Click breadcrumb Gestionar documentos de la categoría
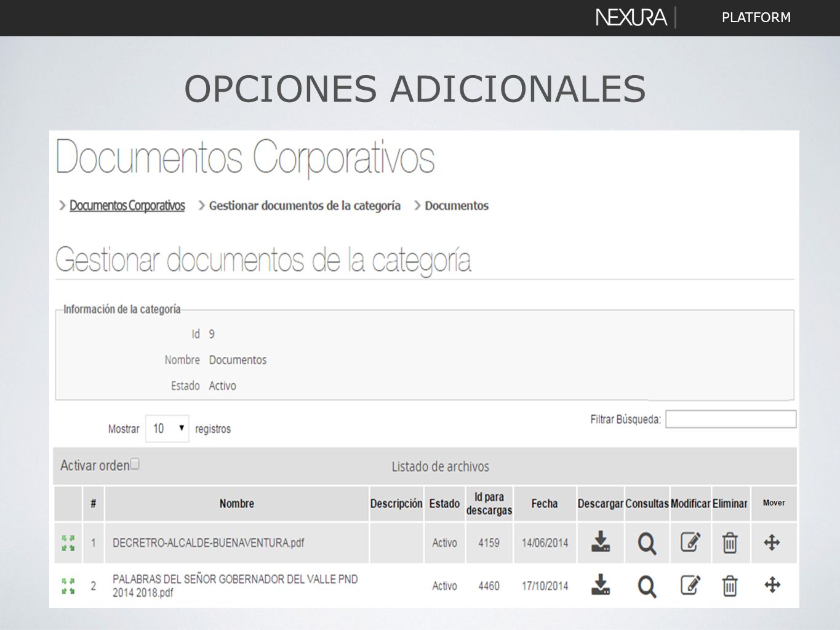 (305, 205)
